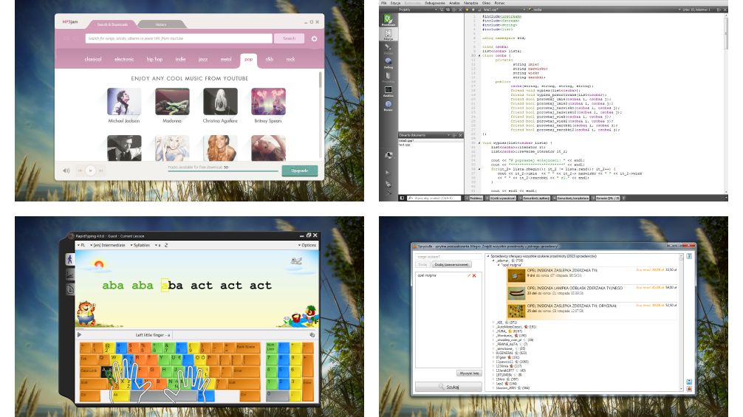Open the Syllables lesson dropdown
Image resolution: width=743 pixels, height=417 pixels.
[140, 245]
